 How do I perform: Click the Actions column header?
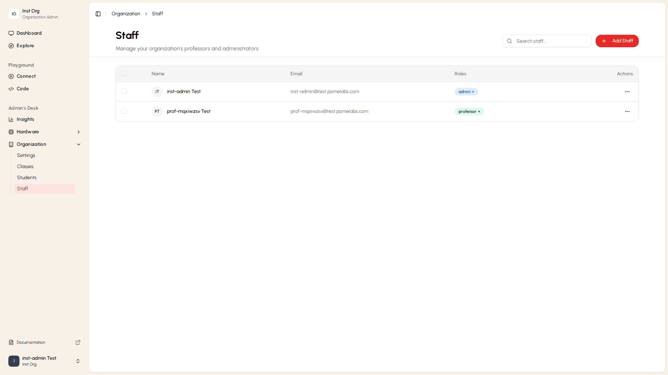coord(625,74)
